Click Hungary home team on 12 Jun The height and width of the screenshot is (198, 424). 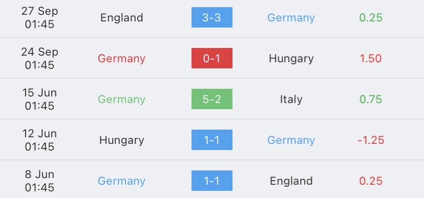(122, 140)
